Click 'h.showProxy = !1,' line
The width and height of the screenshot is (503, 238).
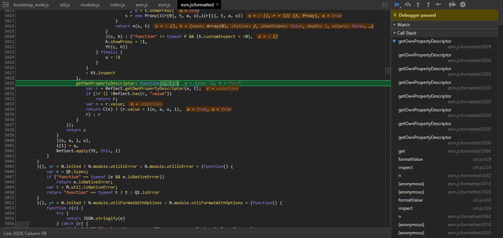click(126, 42)
